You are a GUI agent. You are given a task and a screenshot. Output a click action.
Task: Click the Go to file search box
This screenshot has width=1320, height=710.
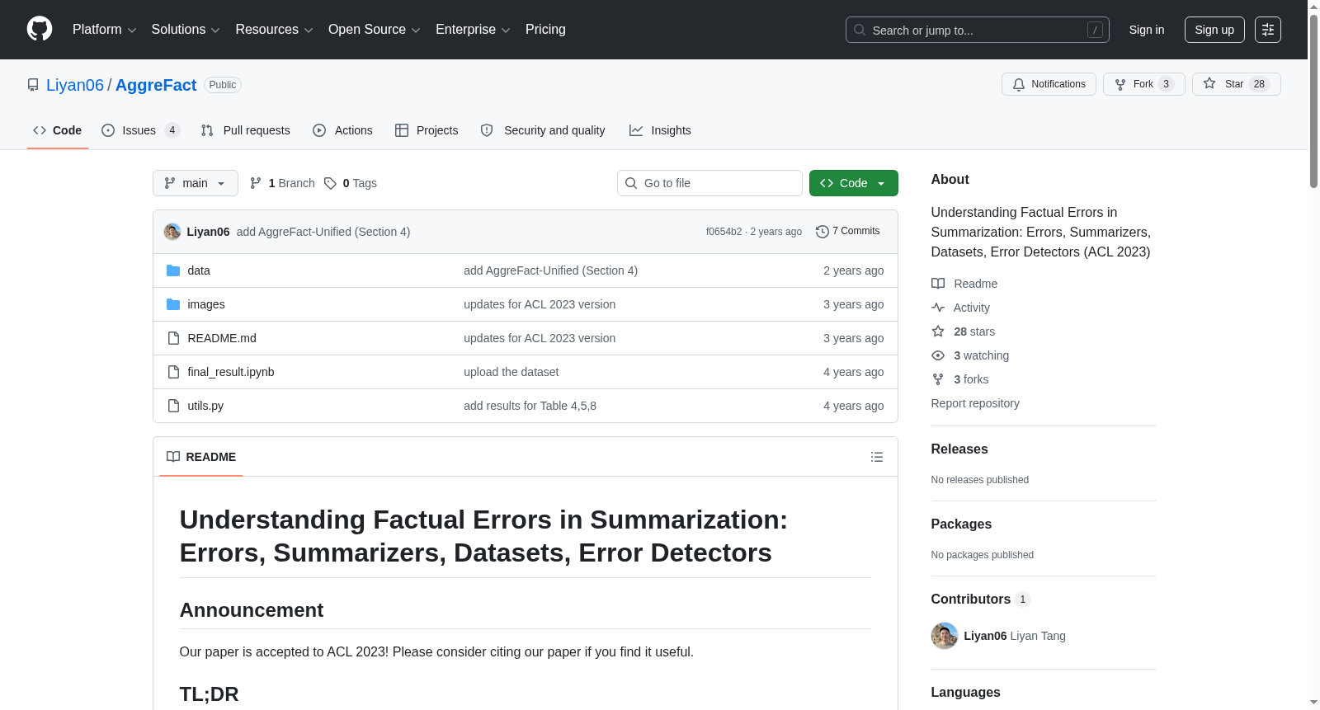[x=709, y=183]
